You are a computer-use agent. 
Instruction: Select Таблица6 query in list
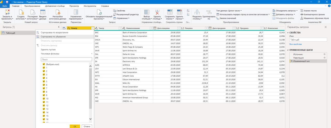pyautogui.click(x=18, y=33)
